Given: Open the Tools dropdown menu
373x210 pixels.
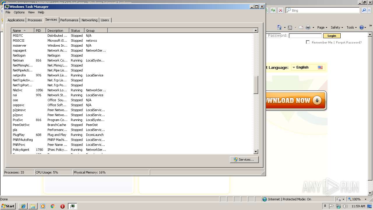Looking at the screenshot, I should point(351,27).
